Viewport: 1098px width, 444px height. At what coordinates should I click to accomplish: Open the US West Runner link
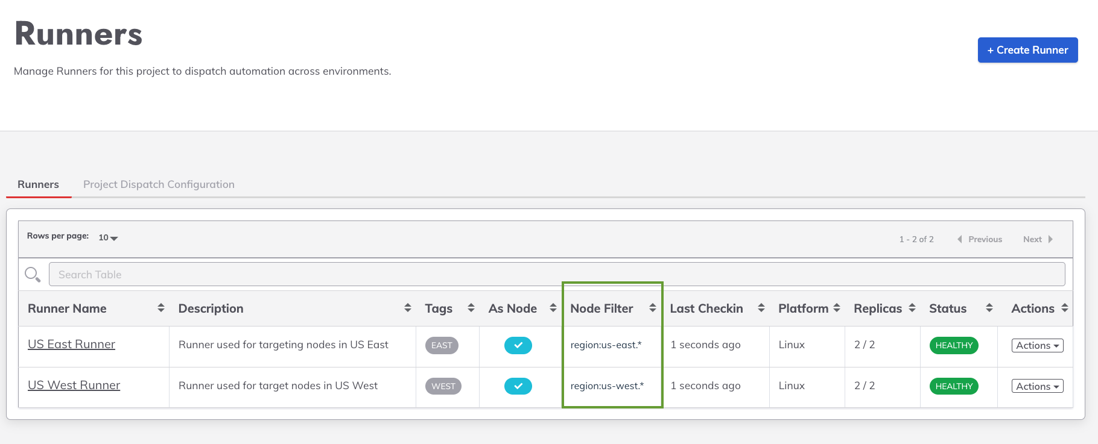click(74, 385)
